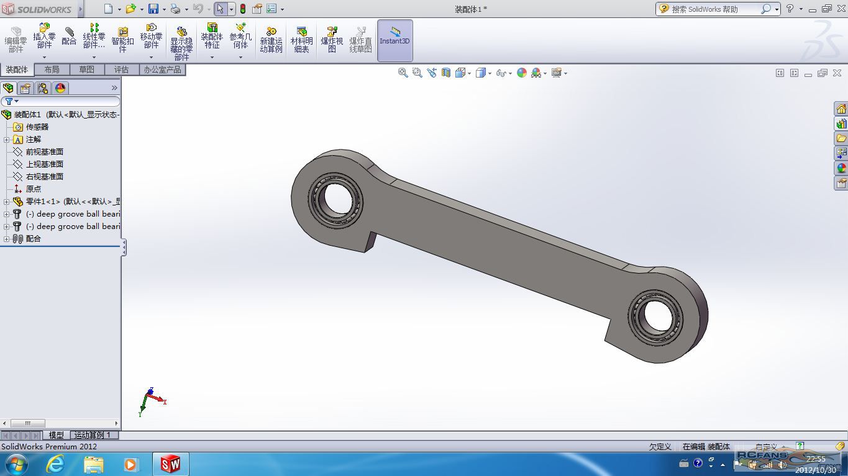Click the Print icon in the top toolbar

[175, 9]
